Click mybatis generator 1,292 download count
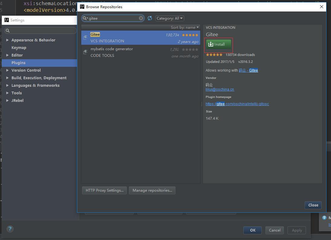The height and width of the screenshot is (240, 331). [x=174, y=50]
